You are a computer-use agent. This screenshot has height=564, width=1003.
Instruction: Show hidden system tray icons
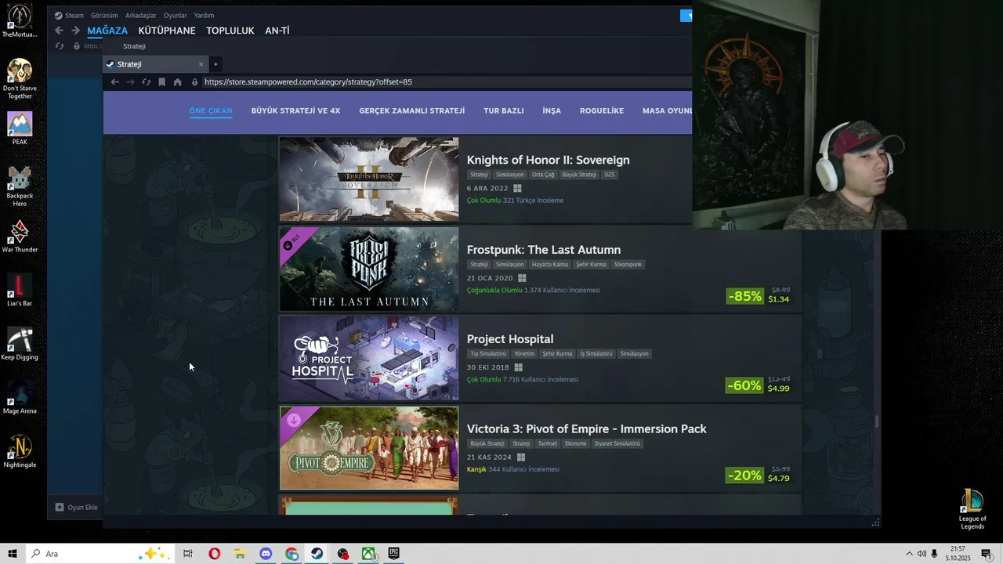coord(909,554)
